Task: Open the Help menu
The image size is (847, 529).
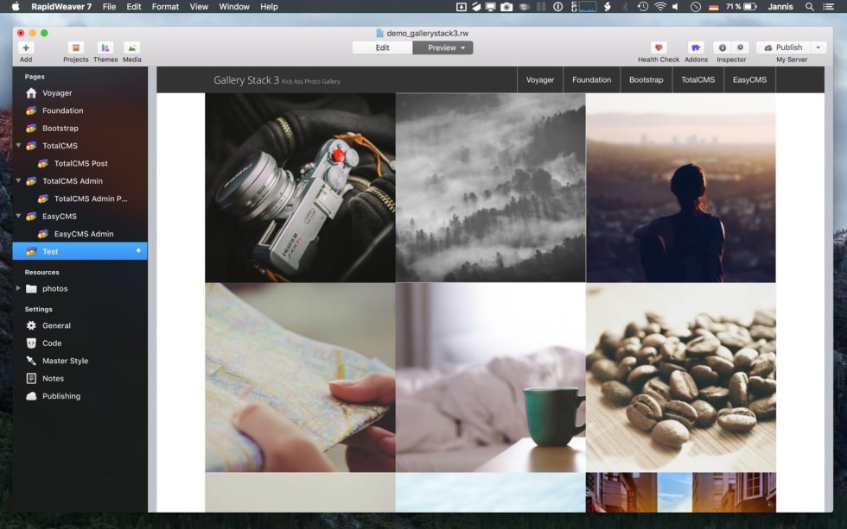Action: [x=269, y=6]
